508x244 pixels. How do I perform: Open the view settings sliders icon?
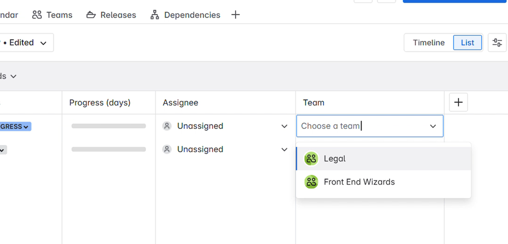coord(497,43)
